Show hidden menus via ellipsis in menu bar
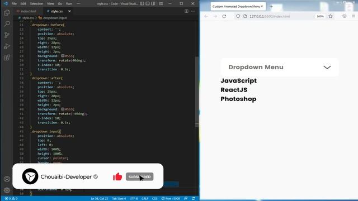The height and width of the screenshot is (201, 358). [78, 4]
